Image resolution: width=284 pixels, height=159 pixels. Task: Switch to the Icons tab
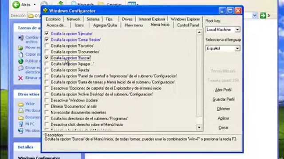coord(79,25)
